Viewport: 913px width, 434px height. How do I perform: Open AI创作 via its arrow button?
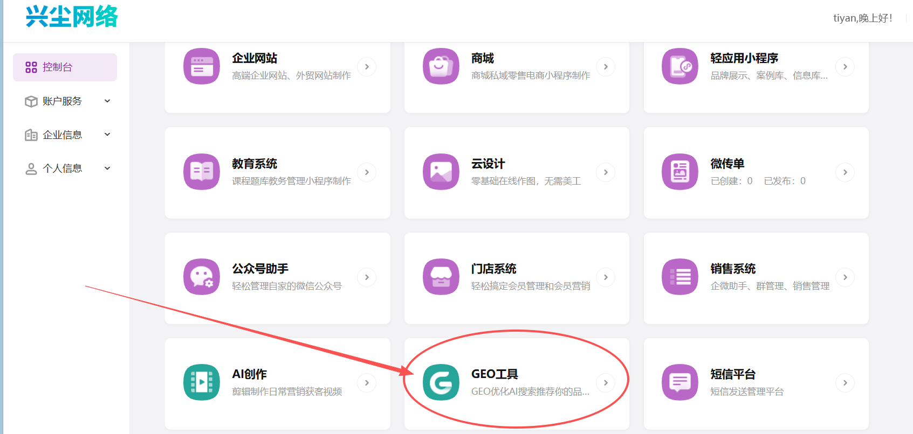point(367,383)
